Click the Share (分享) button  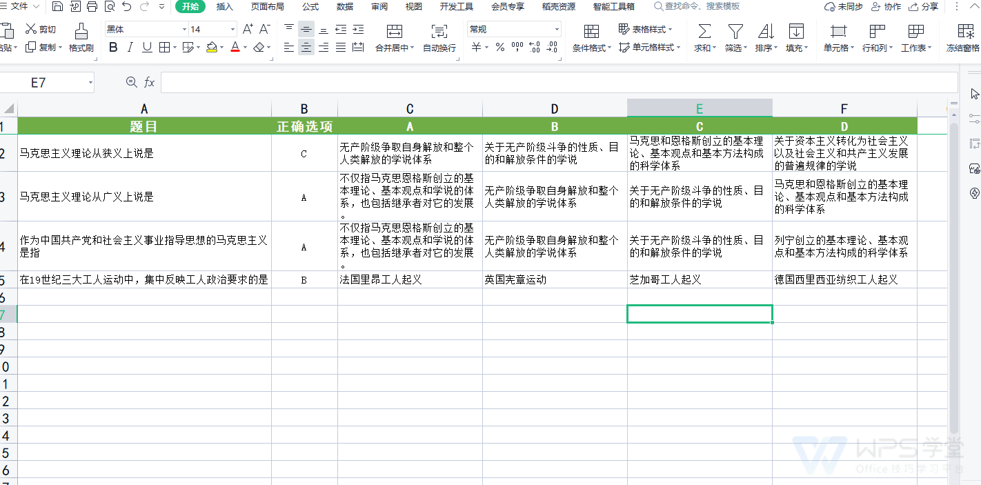[924, 6]
